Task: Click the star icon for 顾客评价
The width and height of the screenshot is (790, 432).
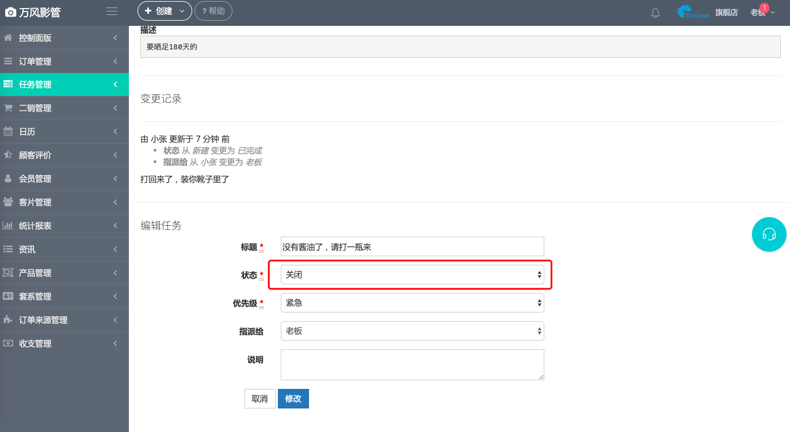Action: pos(8,155)
